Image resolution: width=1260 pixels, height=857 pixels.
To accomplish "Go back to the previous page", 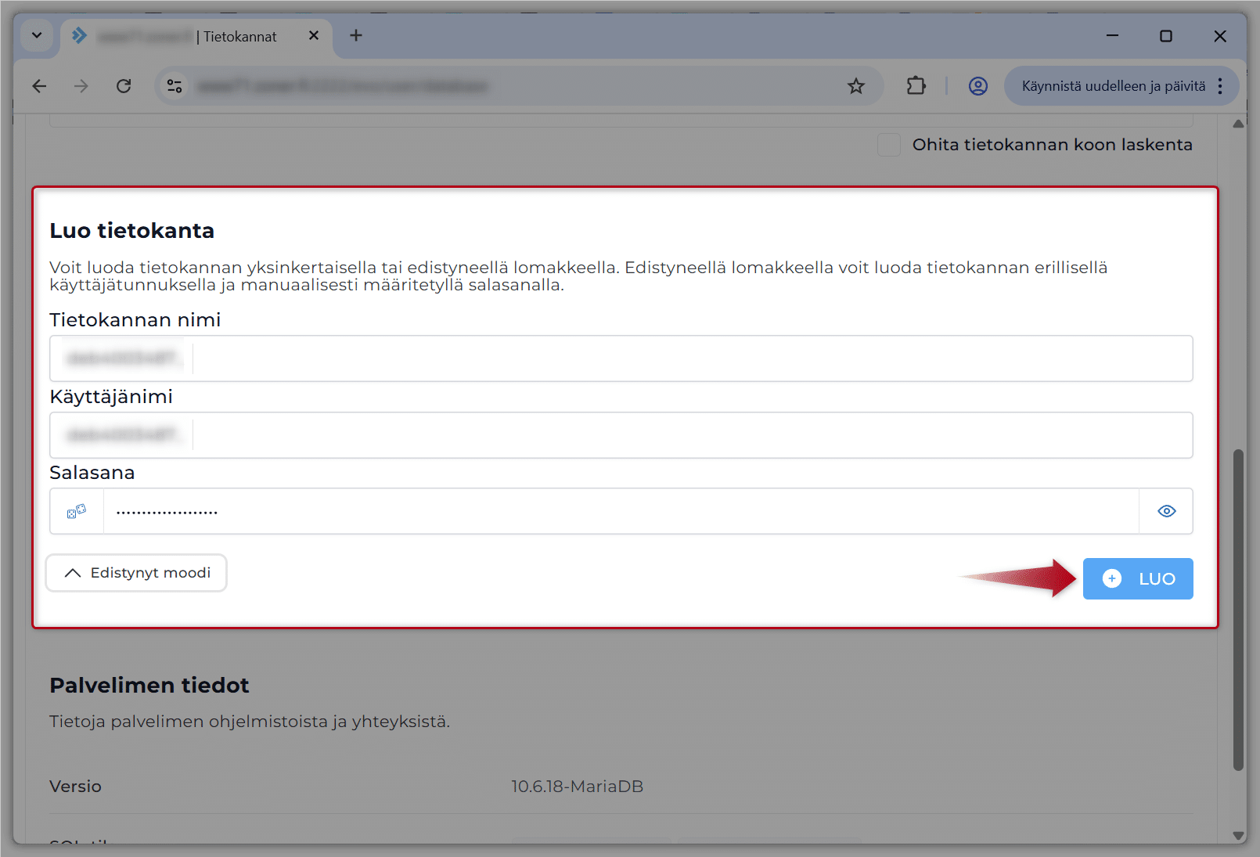I will click(x=39, y=86).
